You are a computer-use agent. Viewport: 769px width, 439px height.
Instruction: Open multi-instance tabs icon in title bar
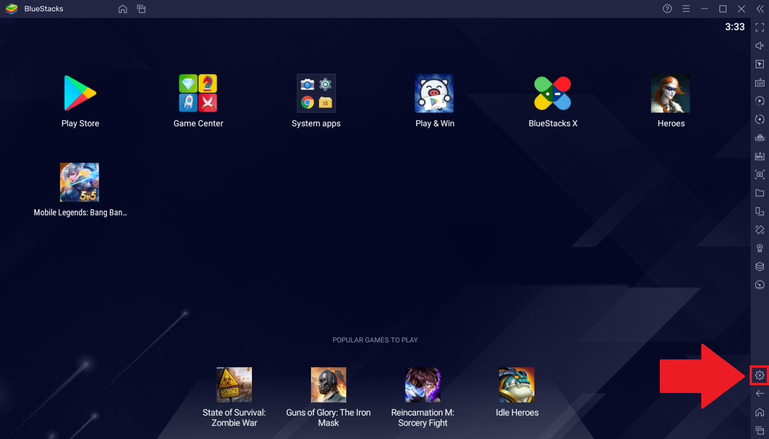pos(141,9)
